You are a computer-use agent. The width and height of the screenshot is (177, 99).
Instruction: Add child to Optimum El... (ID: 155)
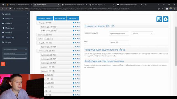[75, 51]
